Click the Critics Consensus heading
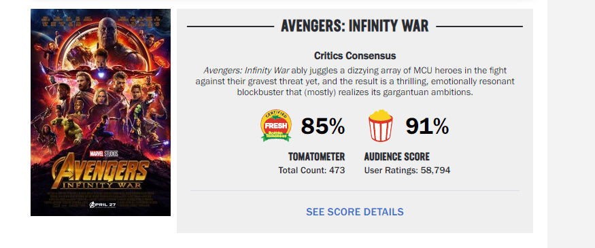The height and width of the screenshot is (248, 595). point(355,56)
